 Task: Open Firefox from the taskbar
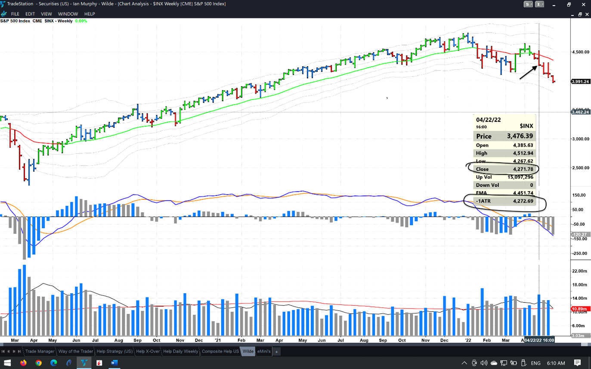[24, 363]
